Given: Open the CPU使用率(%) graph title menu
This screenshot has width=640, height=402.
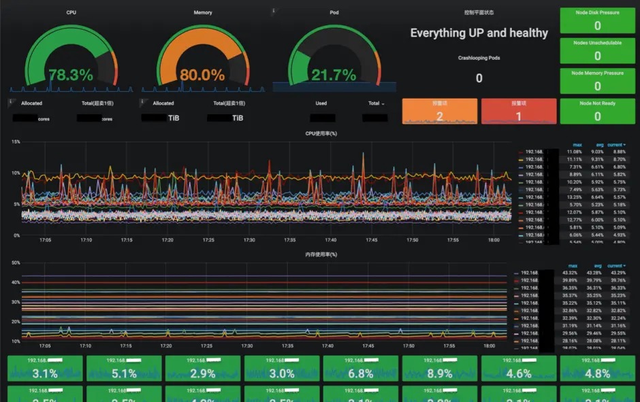Looking at the screenshot, I should 321,134.
